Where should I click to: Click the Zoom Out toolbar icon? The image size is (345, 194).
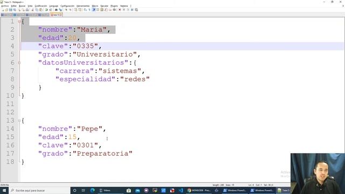(70, 10)
